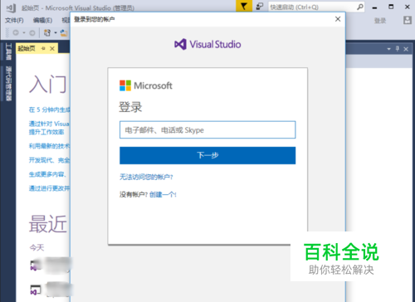Open the 源代码管理器 side tab

pyautogui.click(x=9, y=84)
